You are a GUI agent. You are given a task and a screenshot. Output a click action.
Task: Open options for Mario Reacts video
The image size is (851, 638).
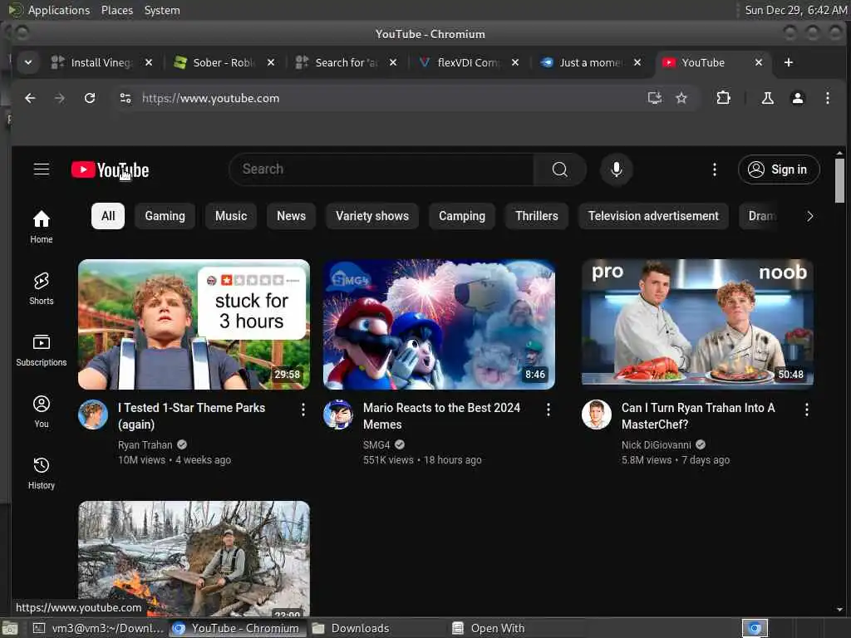pos(548,410)
